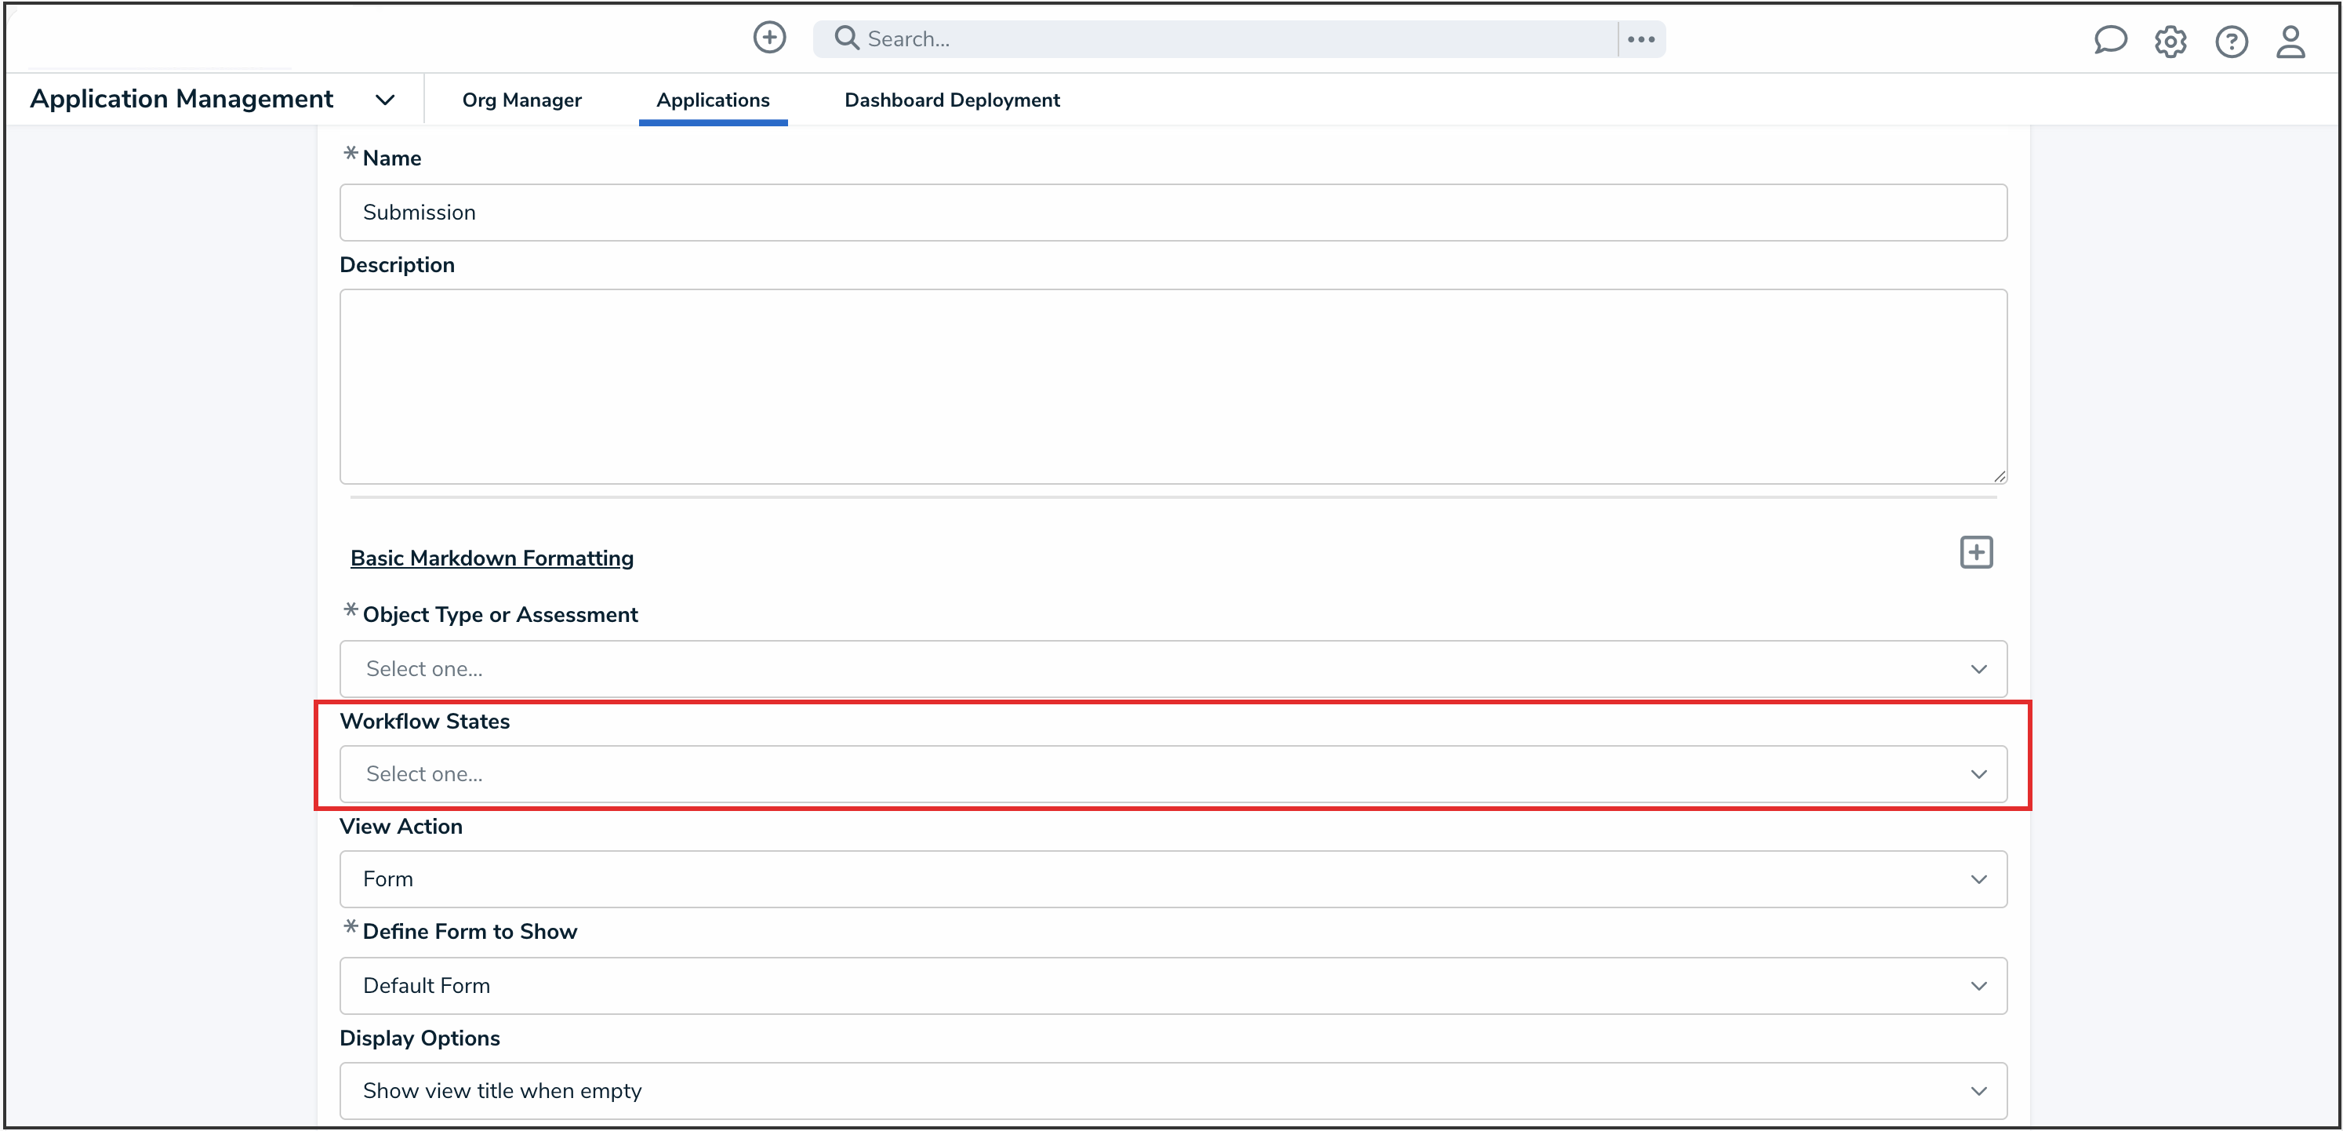
Task: Switch to the Org Manager tab
Action: click(521, 100)
